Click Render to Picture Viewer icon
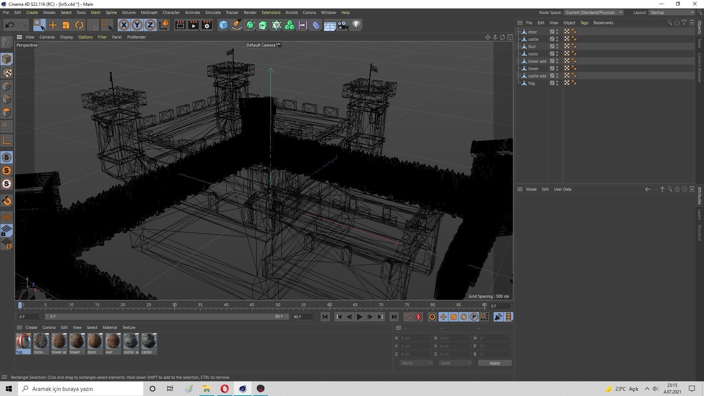The image size is (704, 396). [x=194, y=25]
